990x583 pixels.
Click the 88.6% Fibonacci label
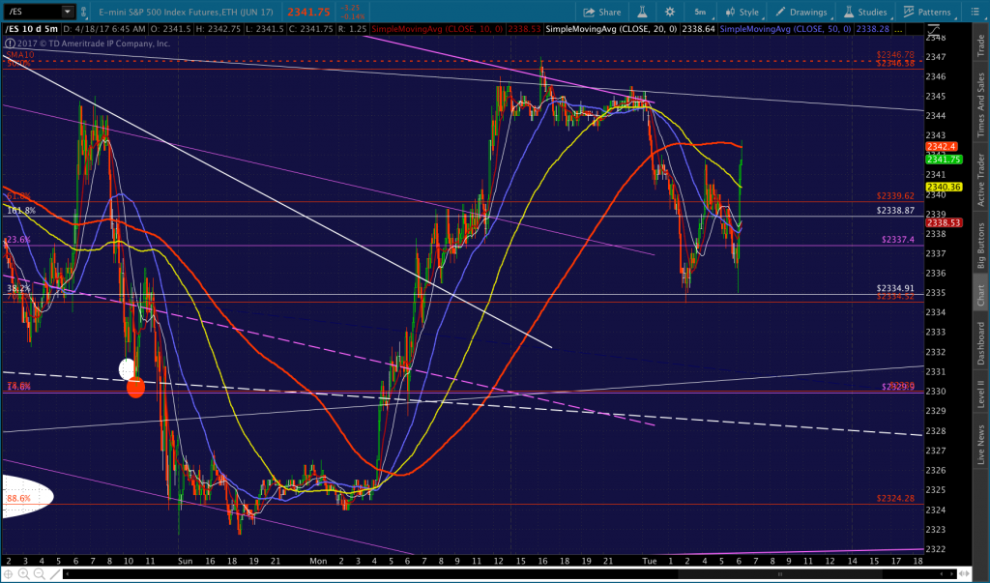(x=19, y=498)
